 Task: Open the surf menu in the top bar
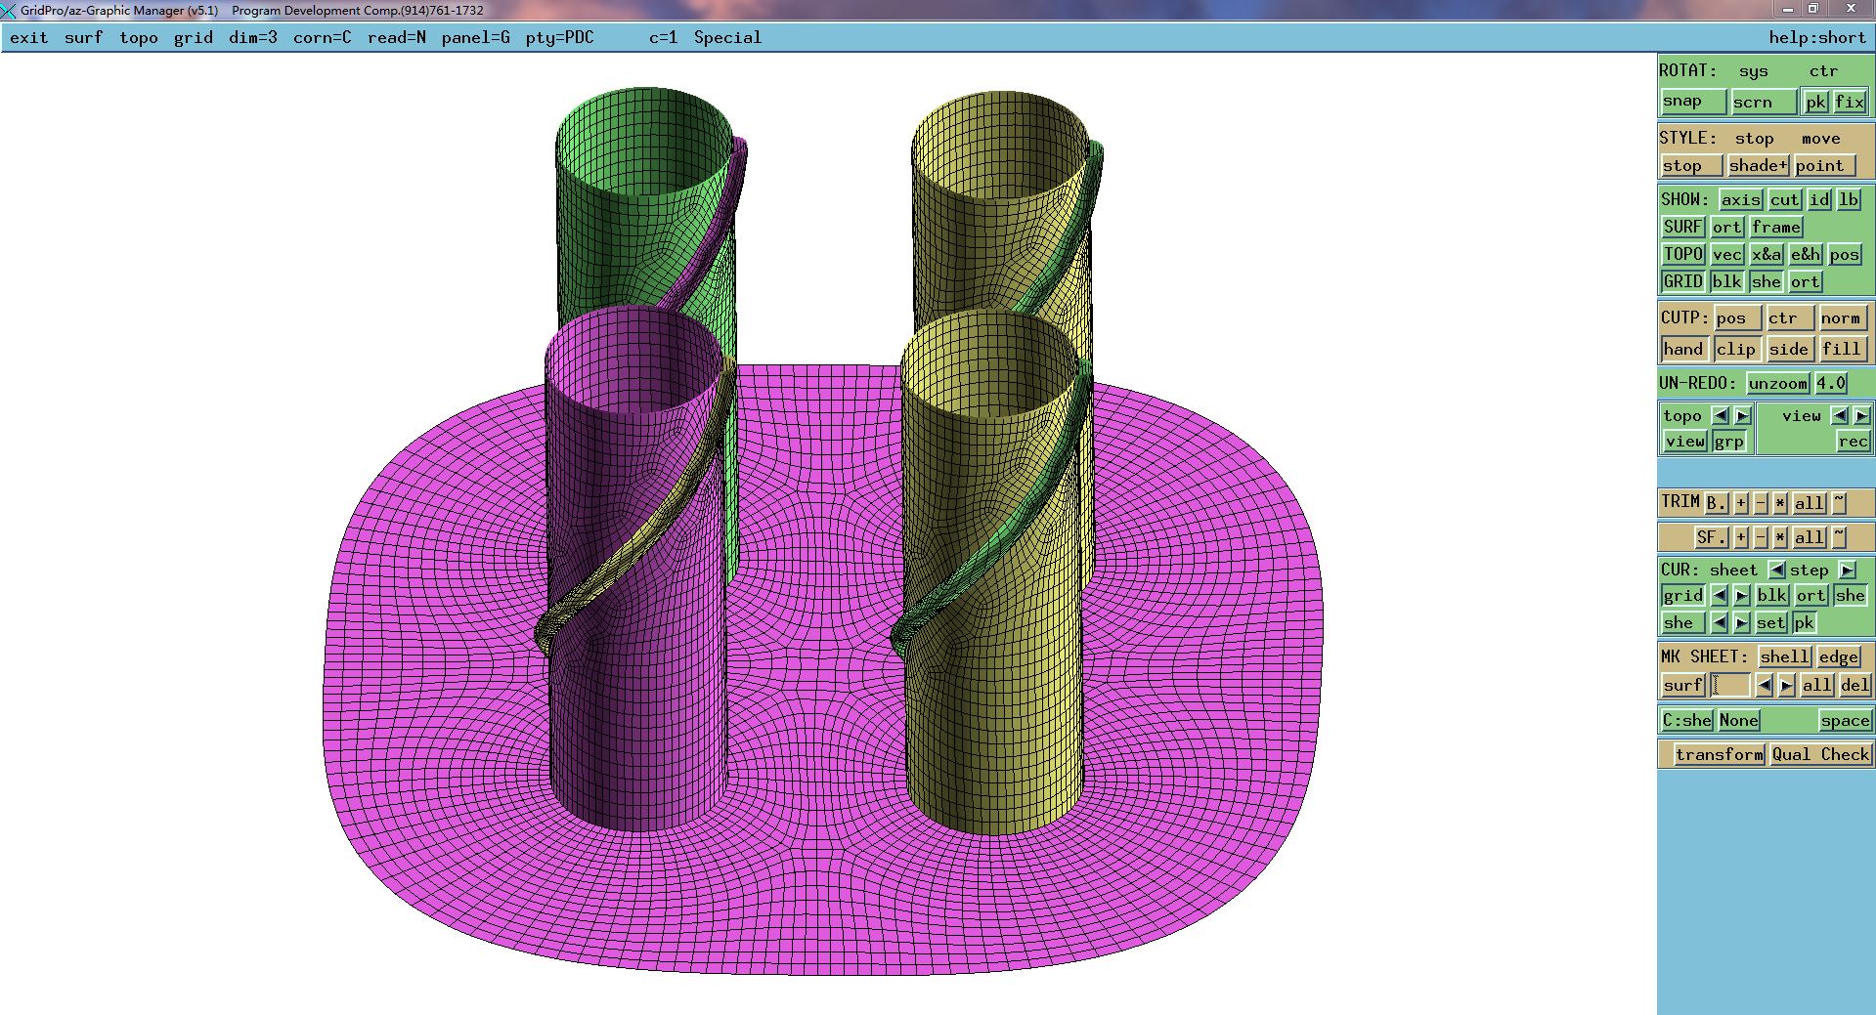pyautogui.click(x=83, y=37)
